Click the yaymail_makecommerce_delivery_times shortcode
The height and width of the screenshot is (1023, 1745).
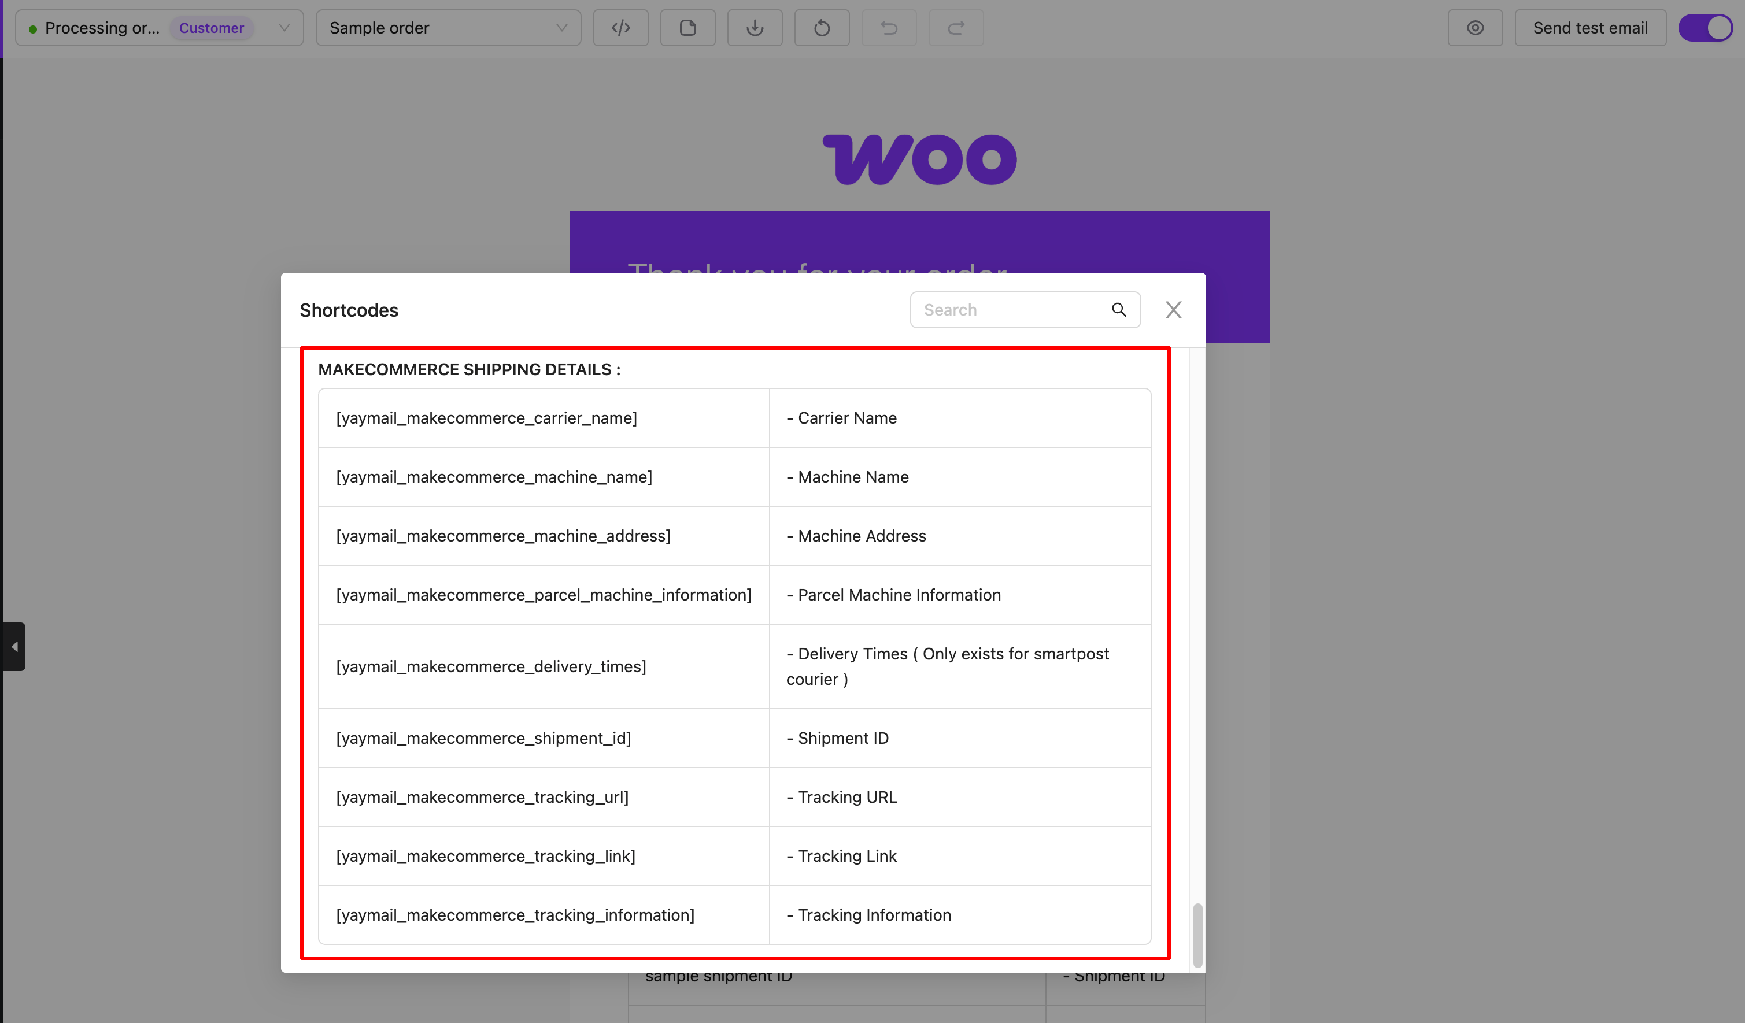pyautogui.click(x=491, y=666)
